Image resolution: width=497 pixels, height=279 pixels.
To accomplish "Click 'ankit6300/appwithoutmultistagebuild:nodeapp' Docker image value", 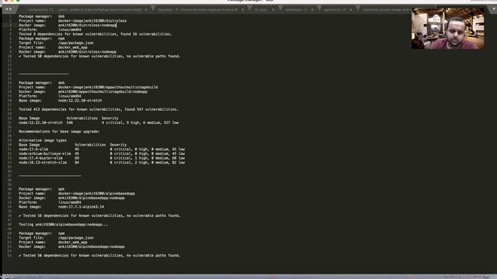I will click(x=103, y=91).
